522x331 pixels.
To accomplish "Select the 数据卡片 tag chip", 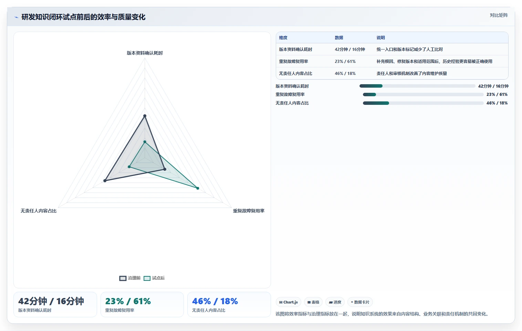I will coord(360,302).
